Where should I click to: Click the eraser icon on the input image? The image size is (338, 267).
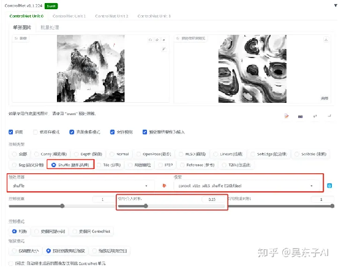(157, 40)
